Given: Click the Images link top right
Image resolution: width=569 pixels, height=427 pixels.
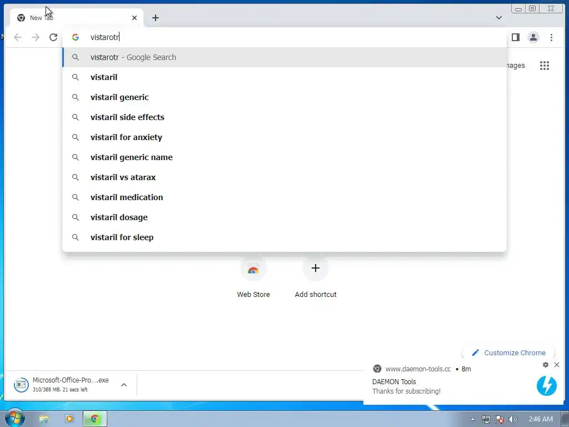Looking at the screenshot, I should 516,66.
